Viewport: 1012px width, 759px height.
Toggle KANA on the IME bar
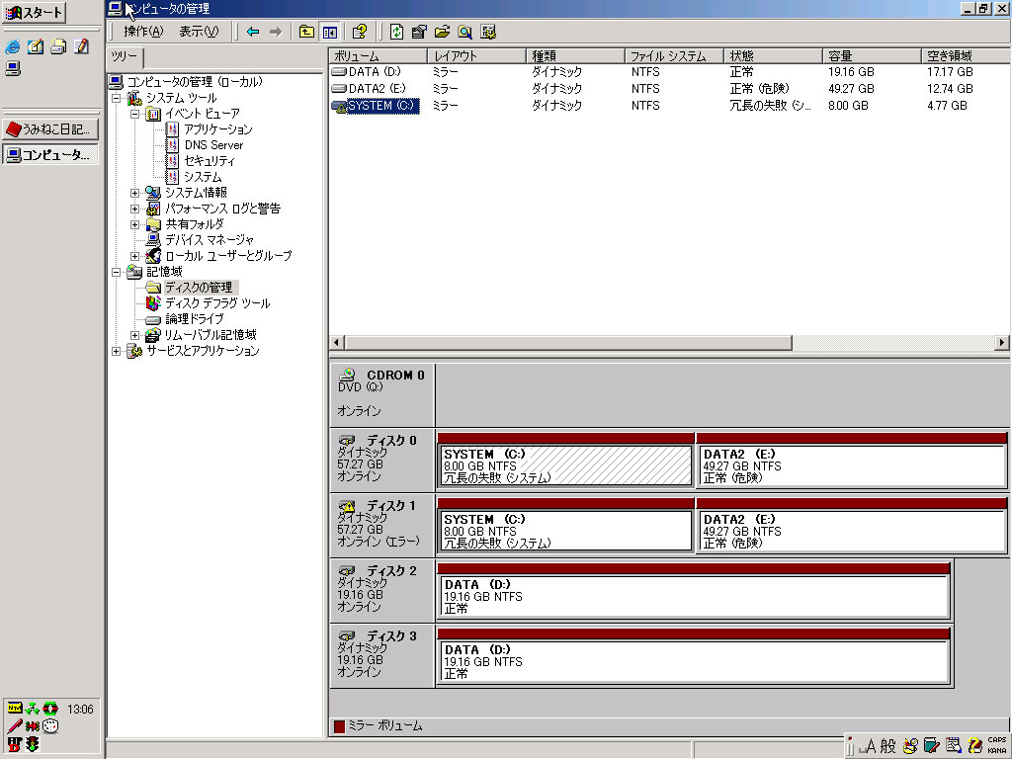[x=996, y=751]
